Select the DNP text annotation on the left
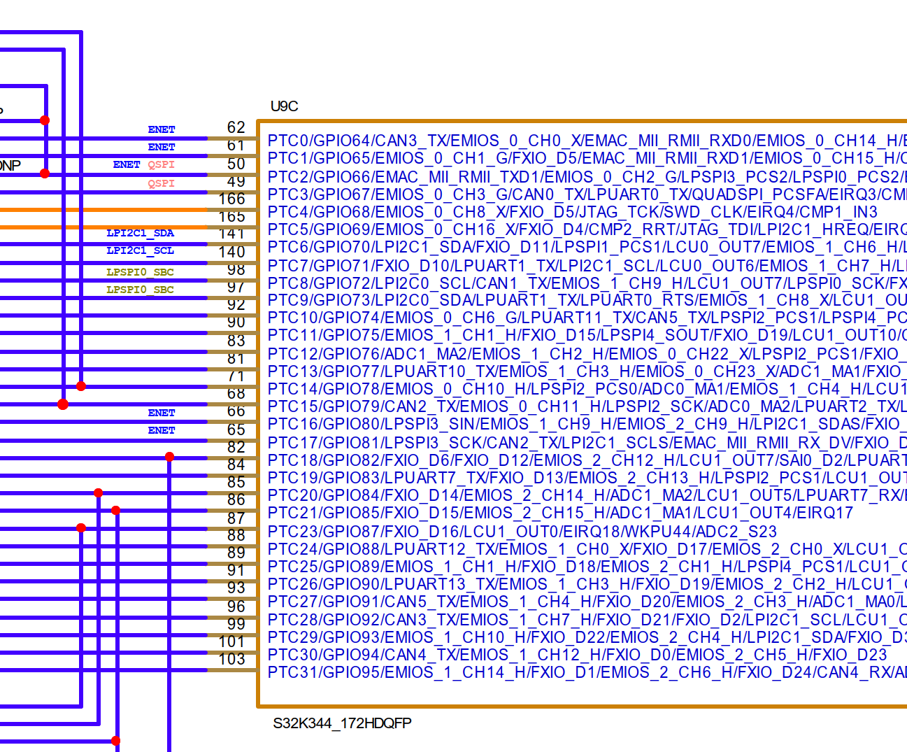Viewport: 907px width, 752px height. click(x=10, y=165)
